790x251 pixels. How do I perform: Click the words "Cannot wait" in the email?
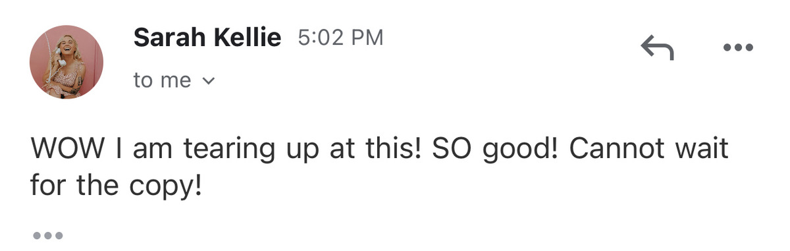(x=649, y=149)
